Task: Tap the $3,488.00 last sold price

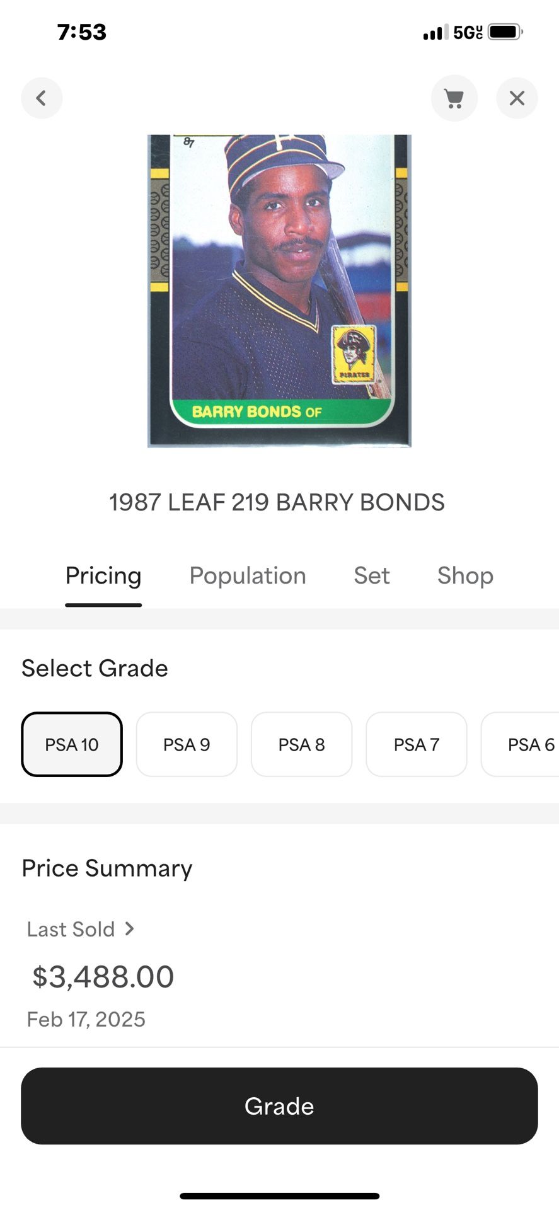Action: point(103,977)
